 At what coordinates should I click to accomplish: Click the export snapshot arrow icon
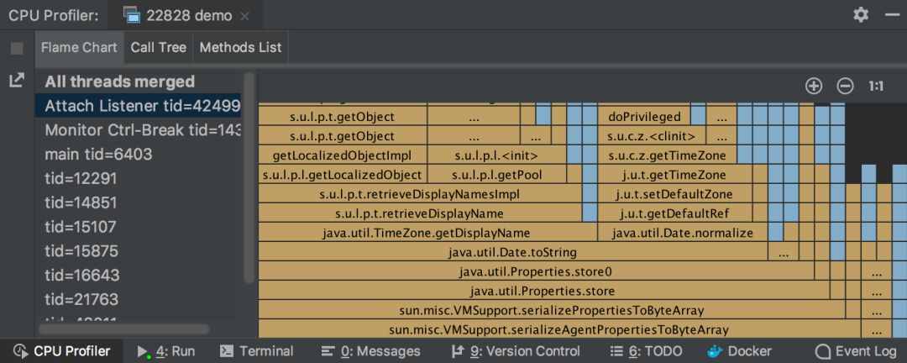17,81
